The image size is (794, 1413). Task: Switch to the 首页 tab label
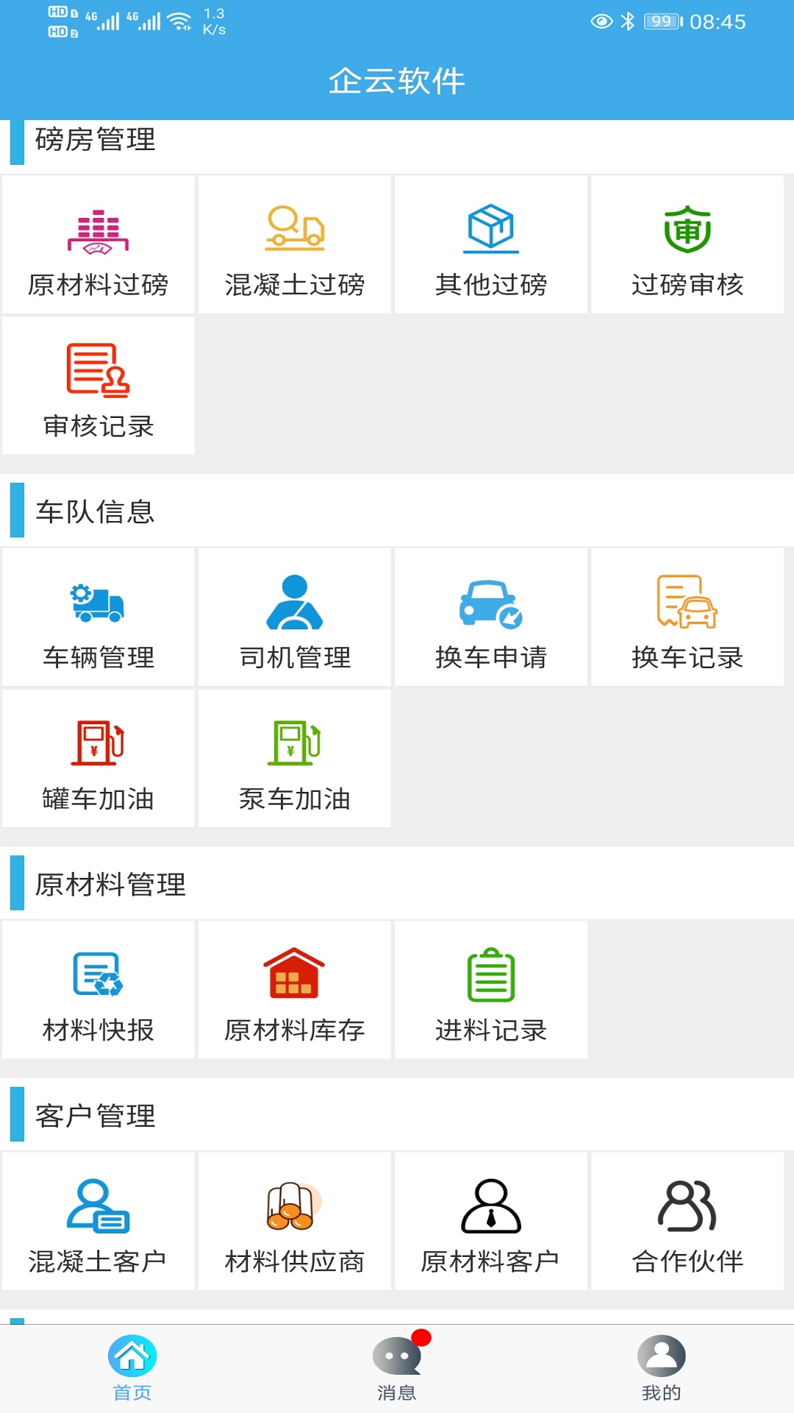point(132,1393)
